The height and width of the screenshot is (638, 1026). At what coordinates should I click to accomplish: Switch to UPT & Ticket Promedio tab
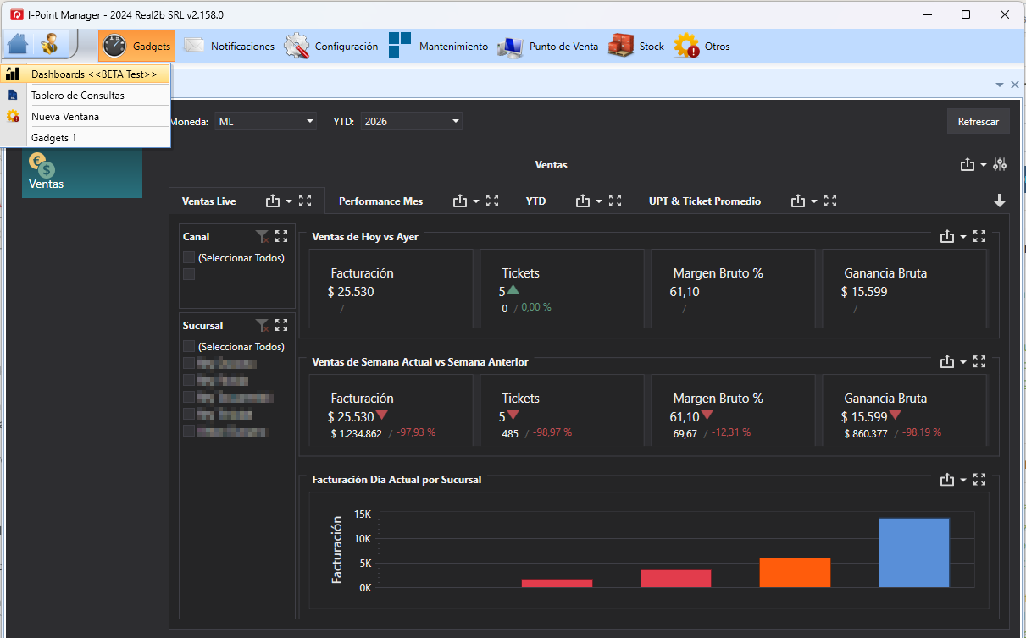[705, 201]
